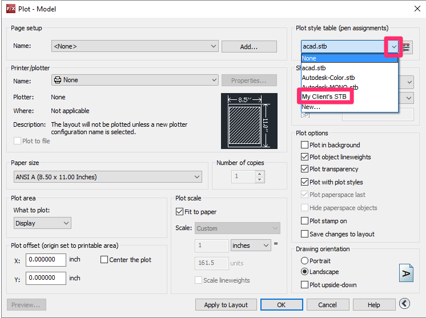Screen dimensions: 426x318
Task: Click the X plot offset field
Action: 46,260
